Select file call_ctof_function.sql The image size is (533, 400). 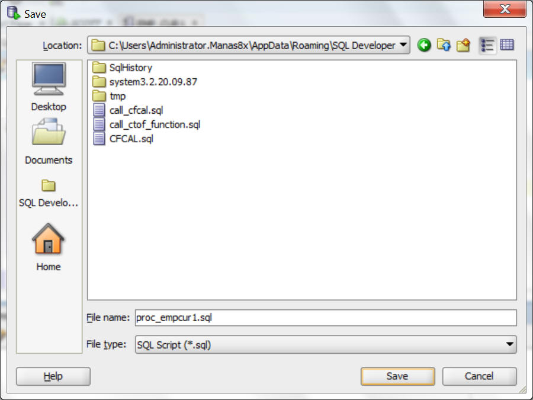click(x=146, y=125)
